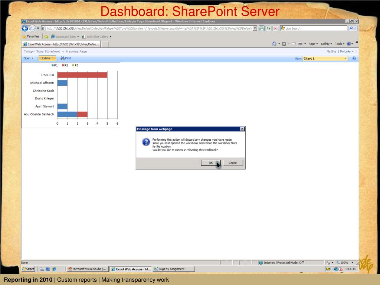Open the Safety menu
The image size is (380, 285).
[x=326, y=44]
